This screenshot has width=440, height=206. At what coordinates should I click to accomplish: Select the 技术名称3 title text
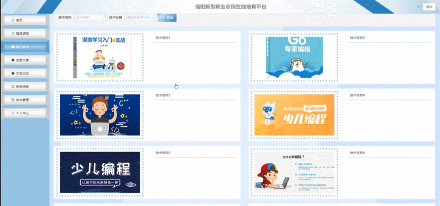click(163, 95)
